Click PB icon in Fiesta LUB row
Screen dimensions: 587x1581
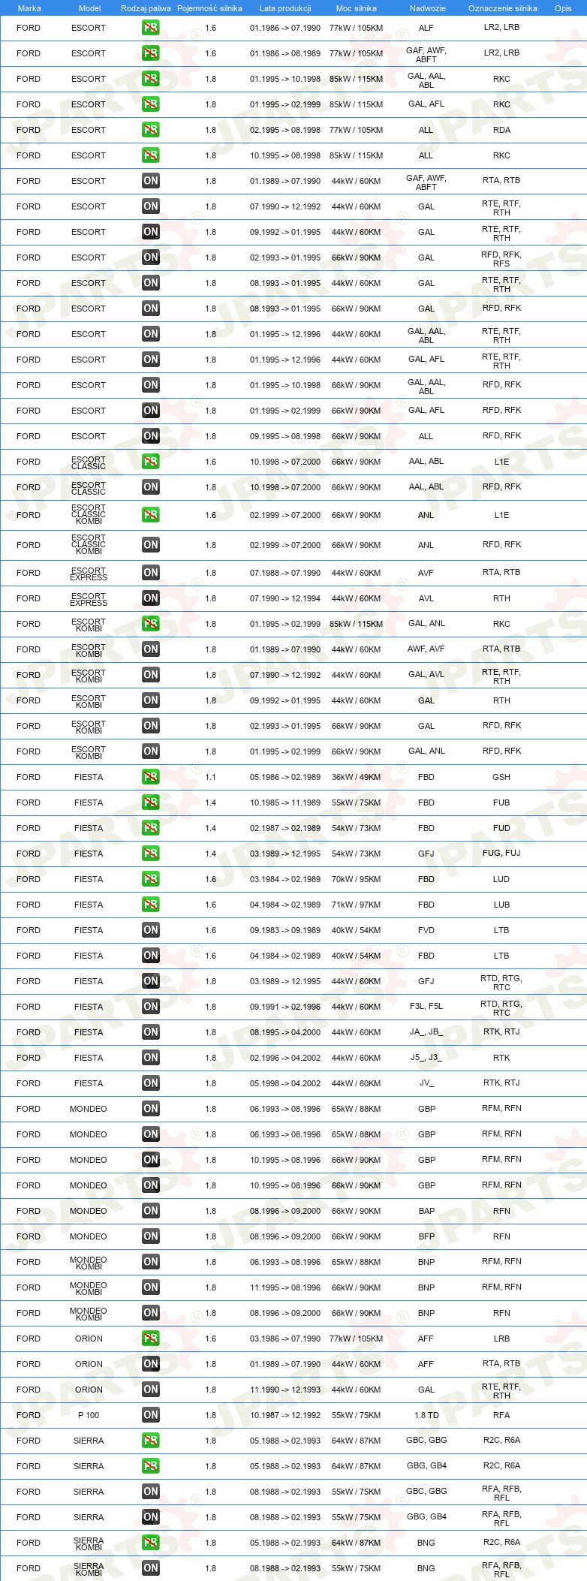coord(150,905)
